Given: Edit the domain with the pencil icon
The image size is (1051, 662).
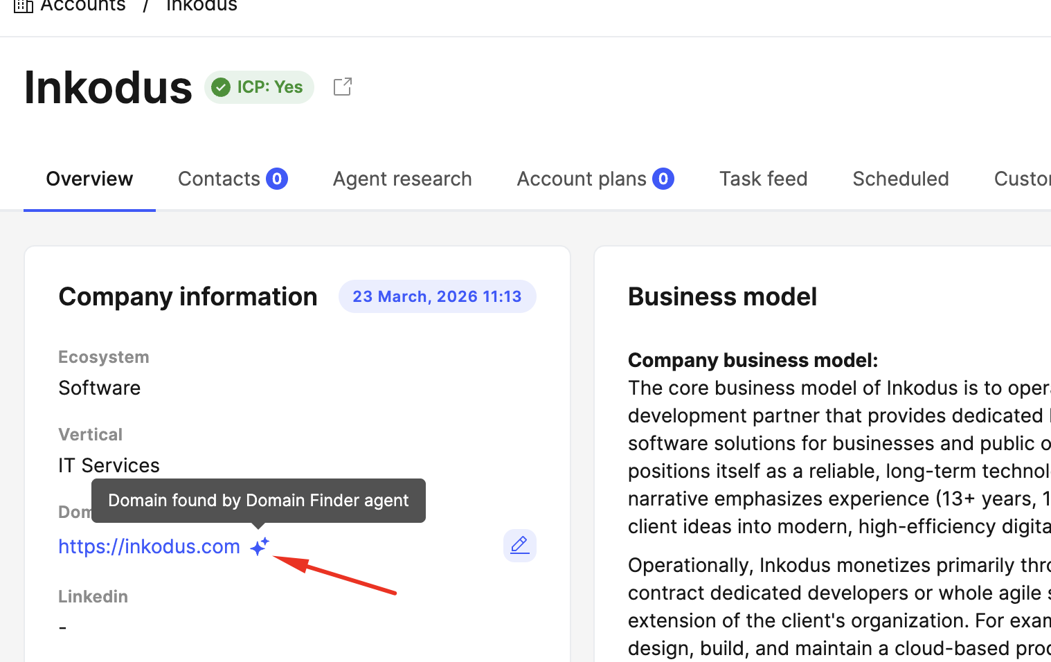Looking at the screenshot, I should point(519,546).
